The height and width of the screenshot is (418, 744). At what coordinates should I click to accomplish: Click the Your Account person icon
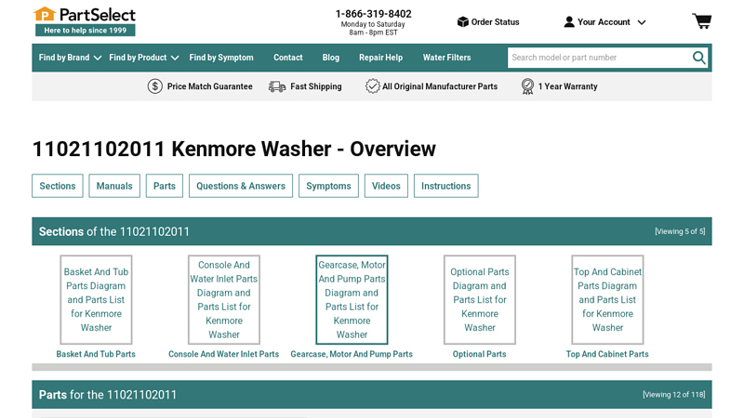coord(569,21)
